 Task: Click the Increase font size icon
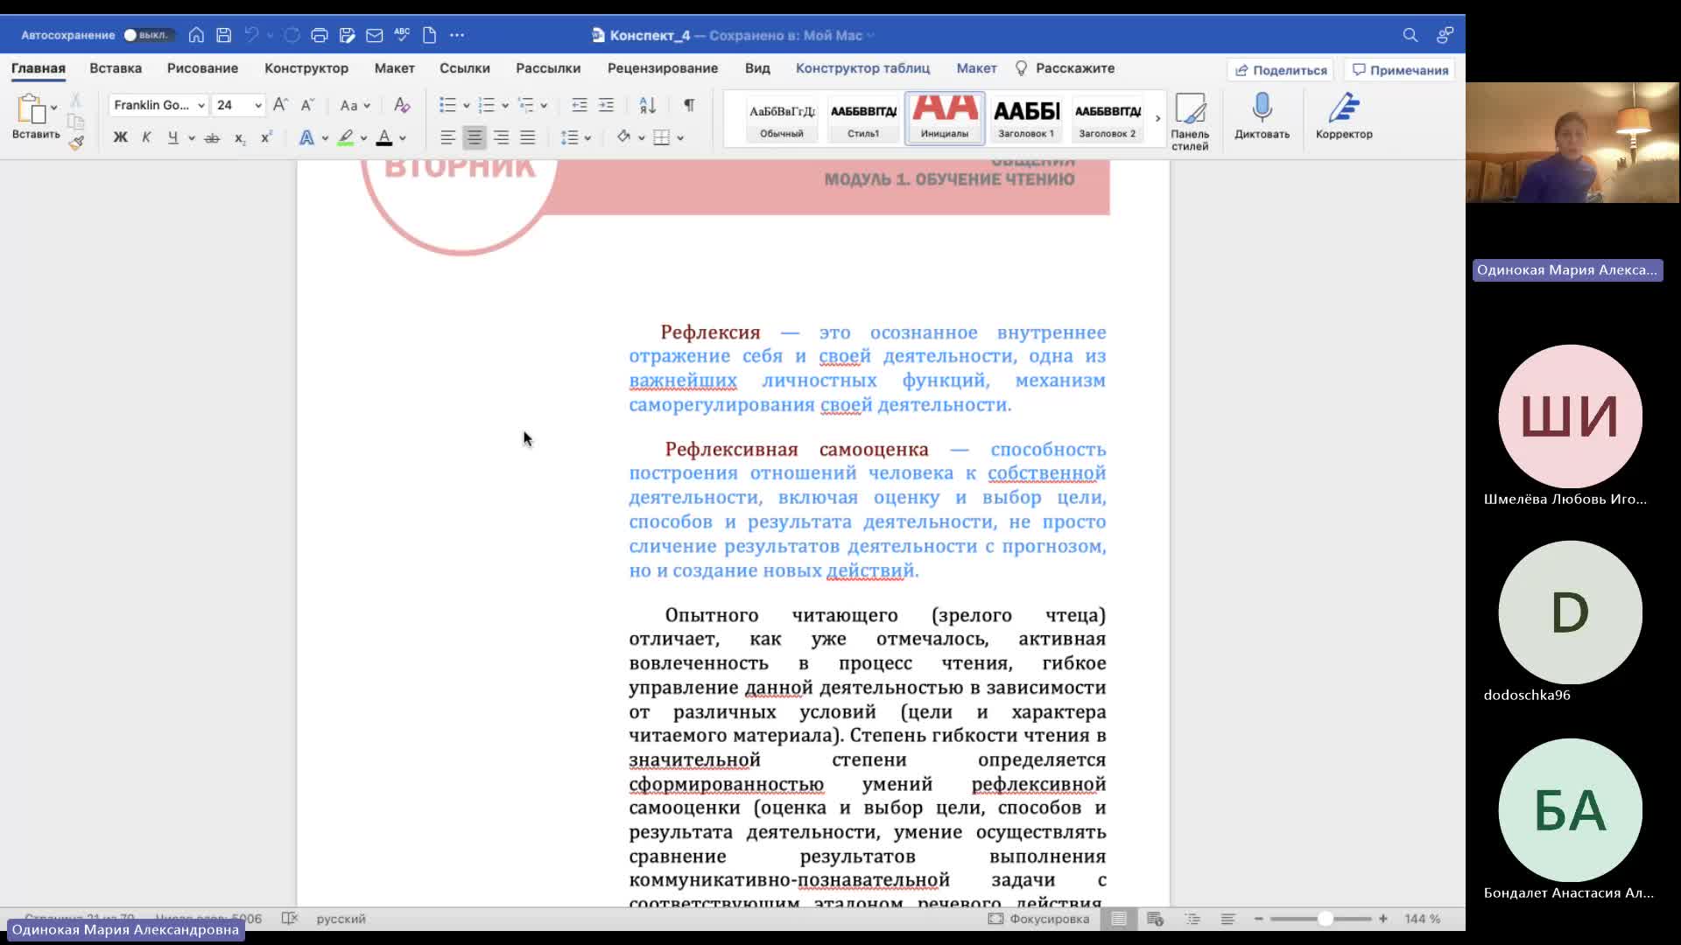tap(280, 105)
